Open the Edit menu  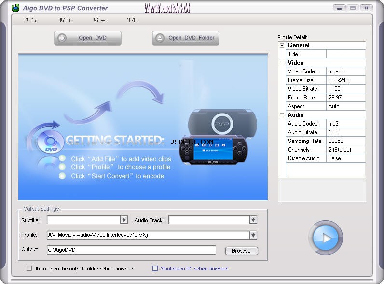[x=65, y=21]
